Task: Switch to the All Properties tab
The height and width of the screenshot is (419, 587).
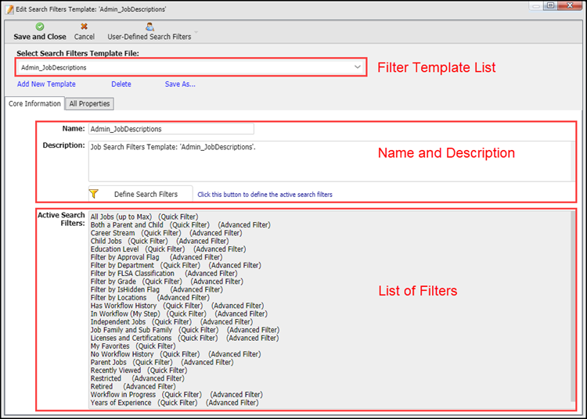Action: [89, 103]
